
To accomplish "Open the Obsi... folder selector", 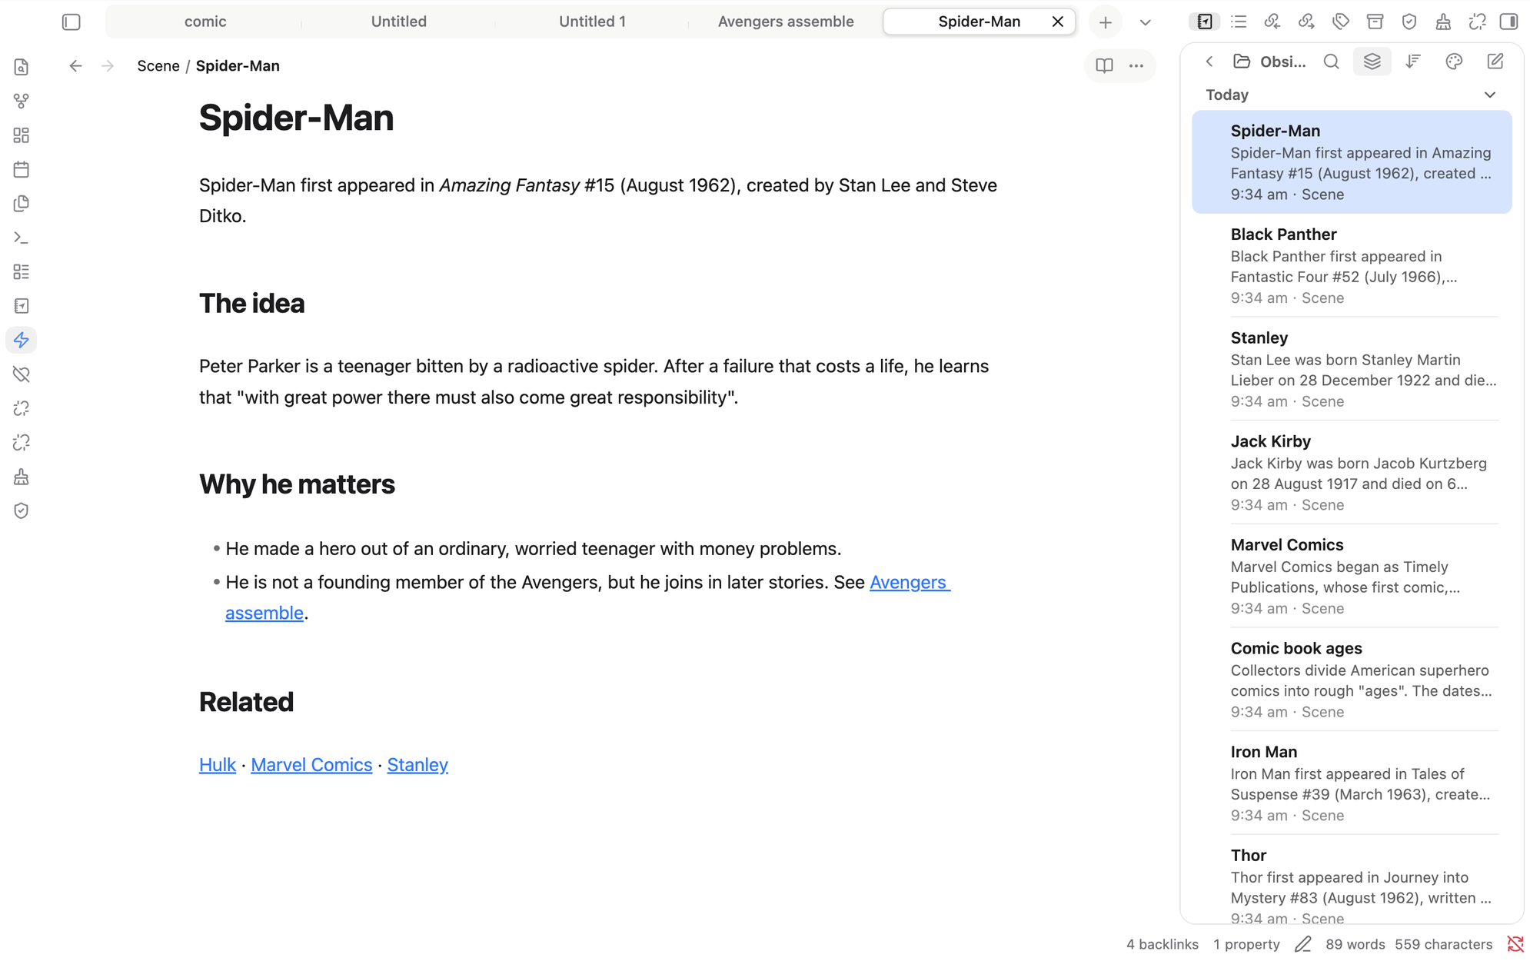I will coord(1269,62).
